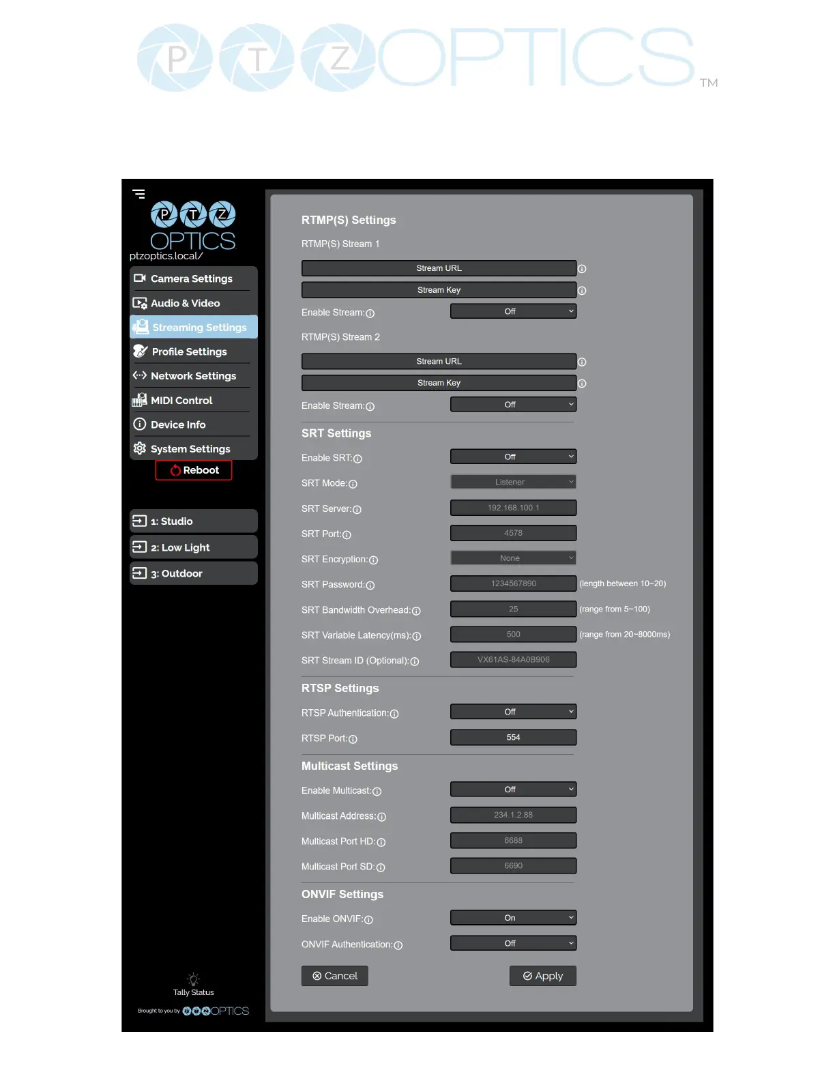Open the Enable Multicast dropdown

(513, 790)
